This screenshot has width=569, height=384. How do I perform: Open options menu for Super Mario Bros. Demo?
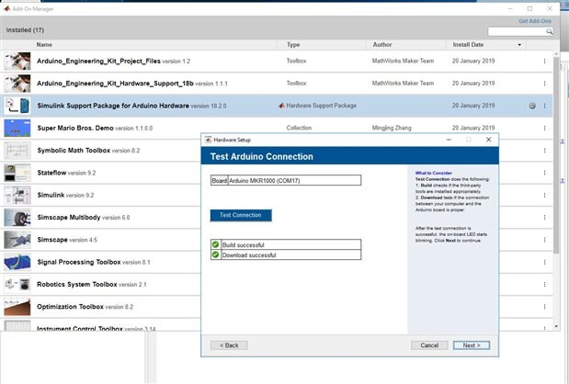[x=544, y=128]
